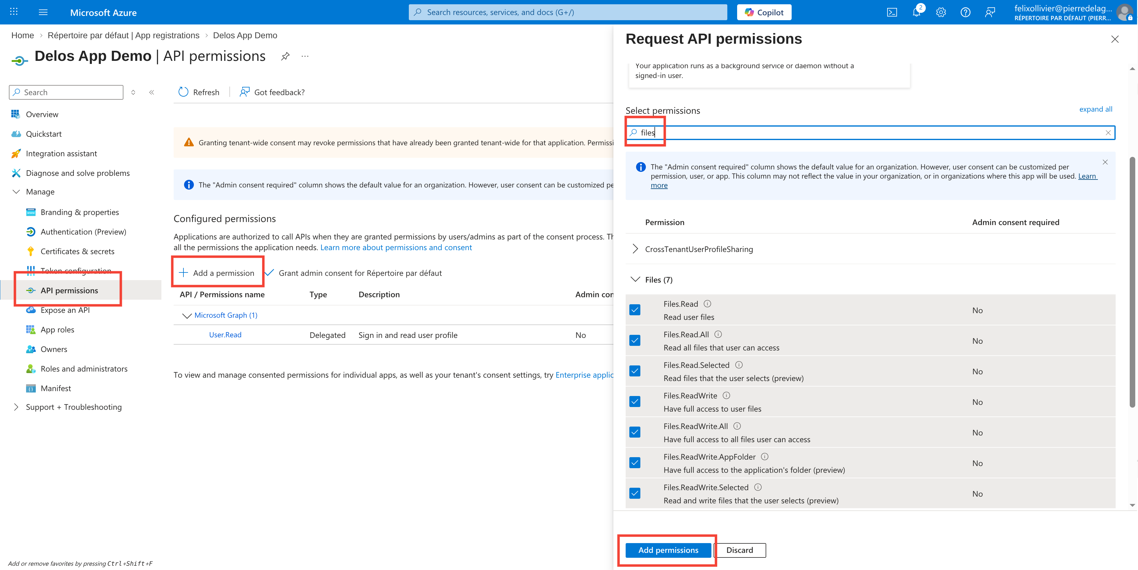This screenshot has width=1138, height=570.
Task: Click the expand all link
Action: click(x=1096, y=109)
